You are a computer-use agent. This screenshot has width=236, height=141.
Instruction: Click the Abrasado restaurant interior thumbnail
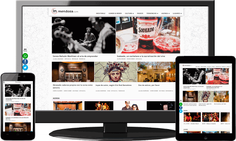click(x=73, y=72)
